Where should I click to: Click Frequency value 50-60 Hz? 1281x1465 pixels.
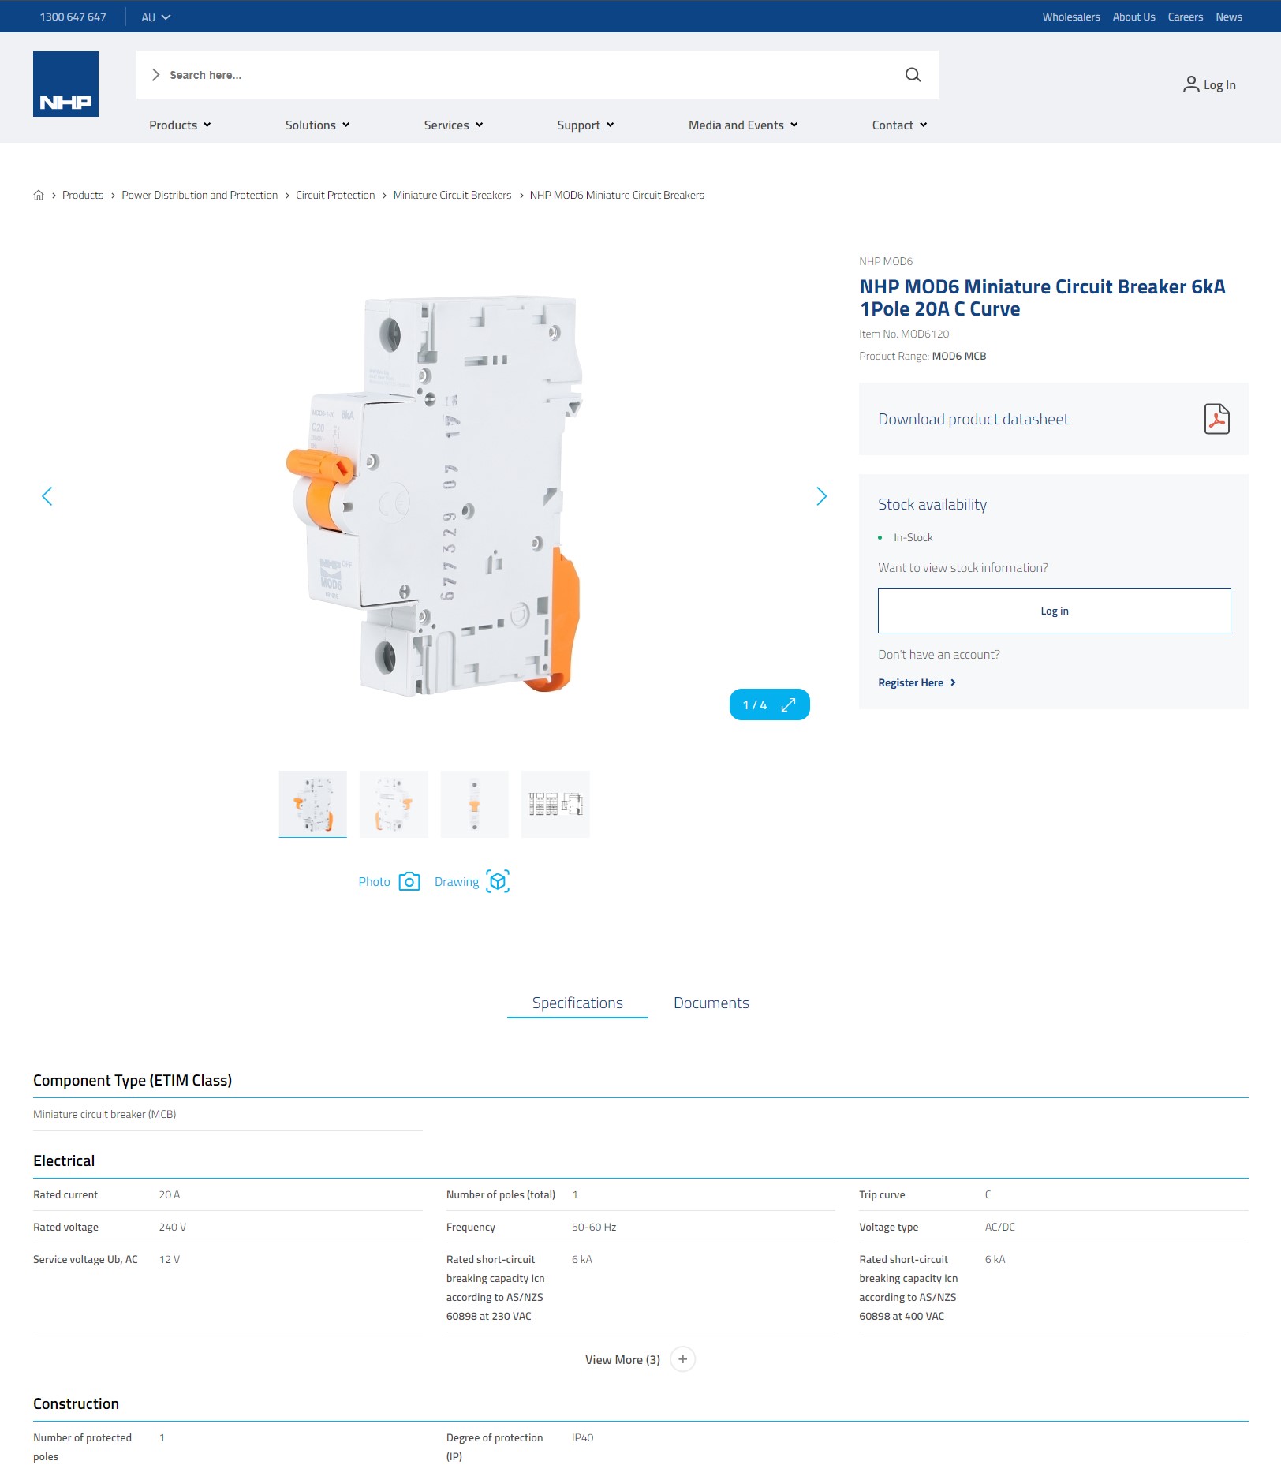[594, 1227]
